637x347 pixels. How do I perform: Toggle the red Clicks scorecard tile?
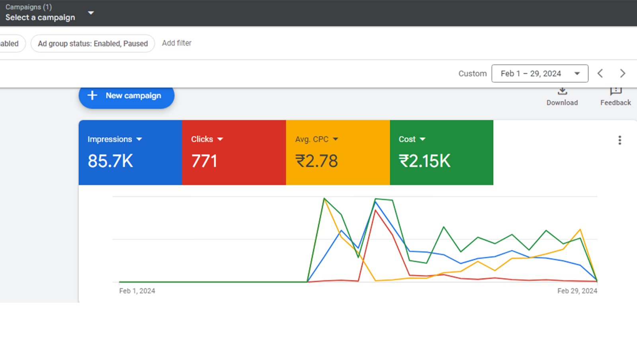[x=234, y=153]
